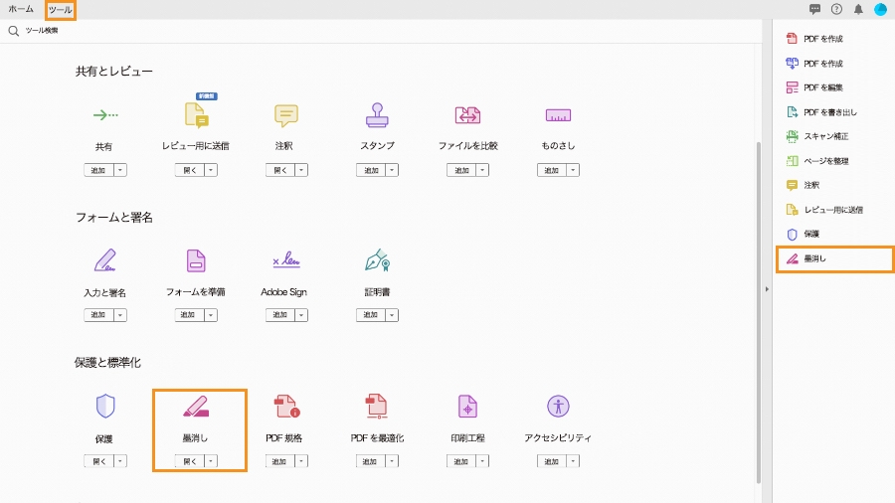
Task: Open the Compare Files (ファイルを比較) icon
Action: tap(467, 114)
